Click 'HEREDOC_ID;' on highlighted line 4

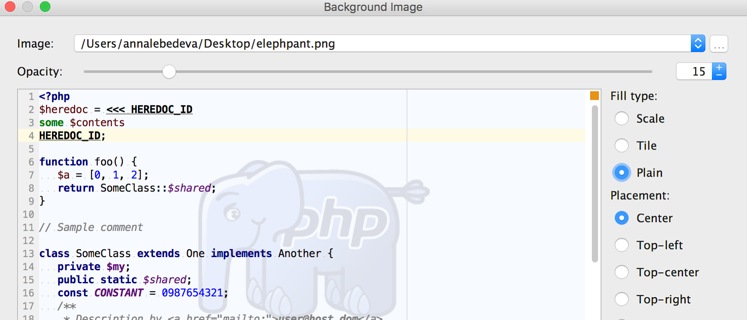72,136
